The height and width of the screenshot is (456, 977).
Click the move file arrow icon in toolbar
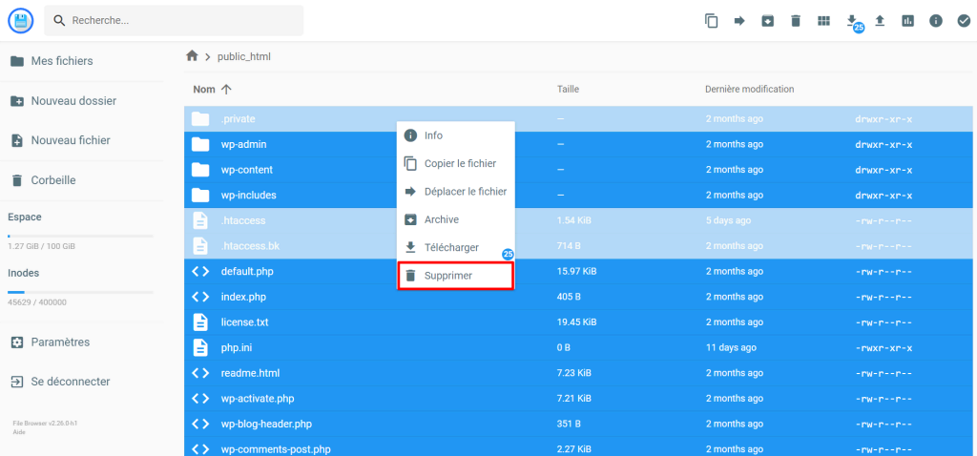pyautogui.click(x=738, y=21)
